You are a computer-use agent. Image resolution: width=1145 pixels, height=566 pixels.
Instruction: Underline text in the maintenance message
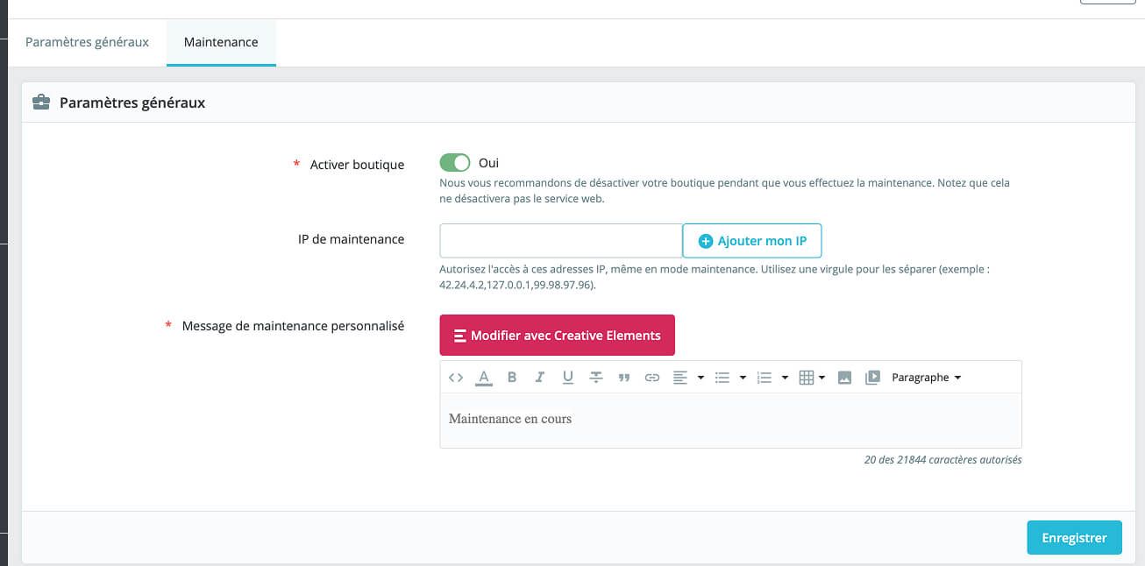[x=568, y=378]
